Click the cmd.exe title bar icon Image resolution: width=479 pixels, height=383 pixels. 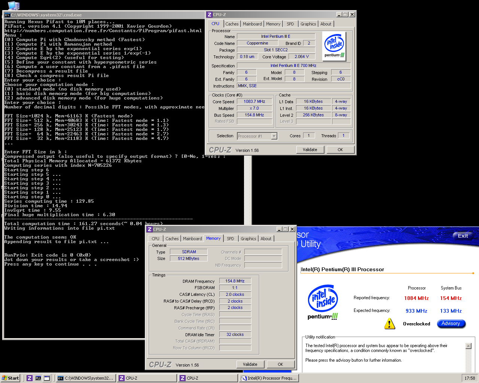tap(7, 15)
